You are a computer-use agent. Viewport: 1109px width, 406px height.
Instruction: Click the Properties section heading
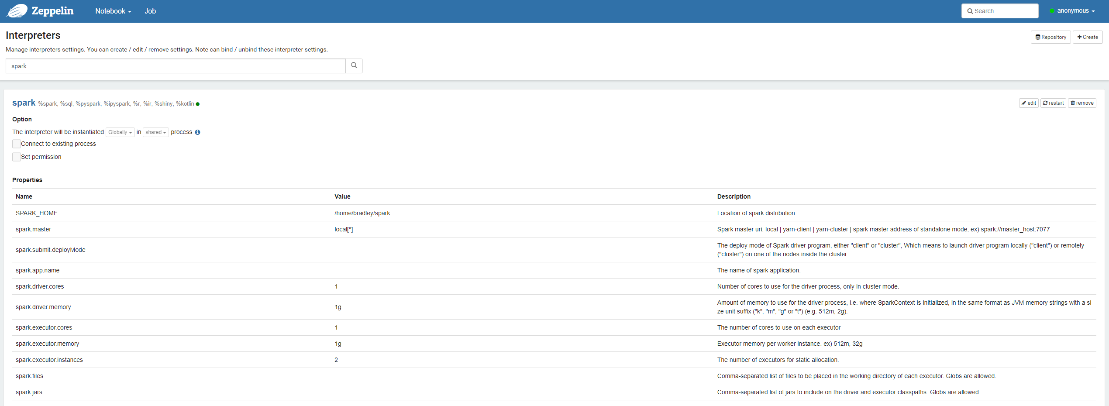(27, 180)
